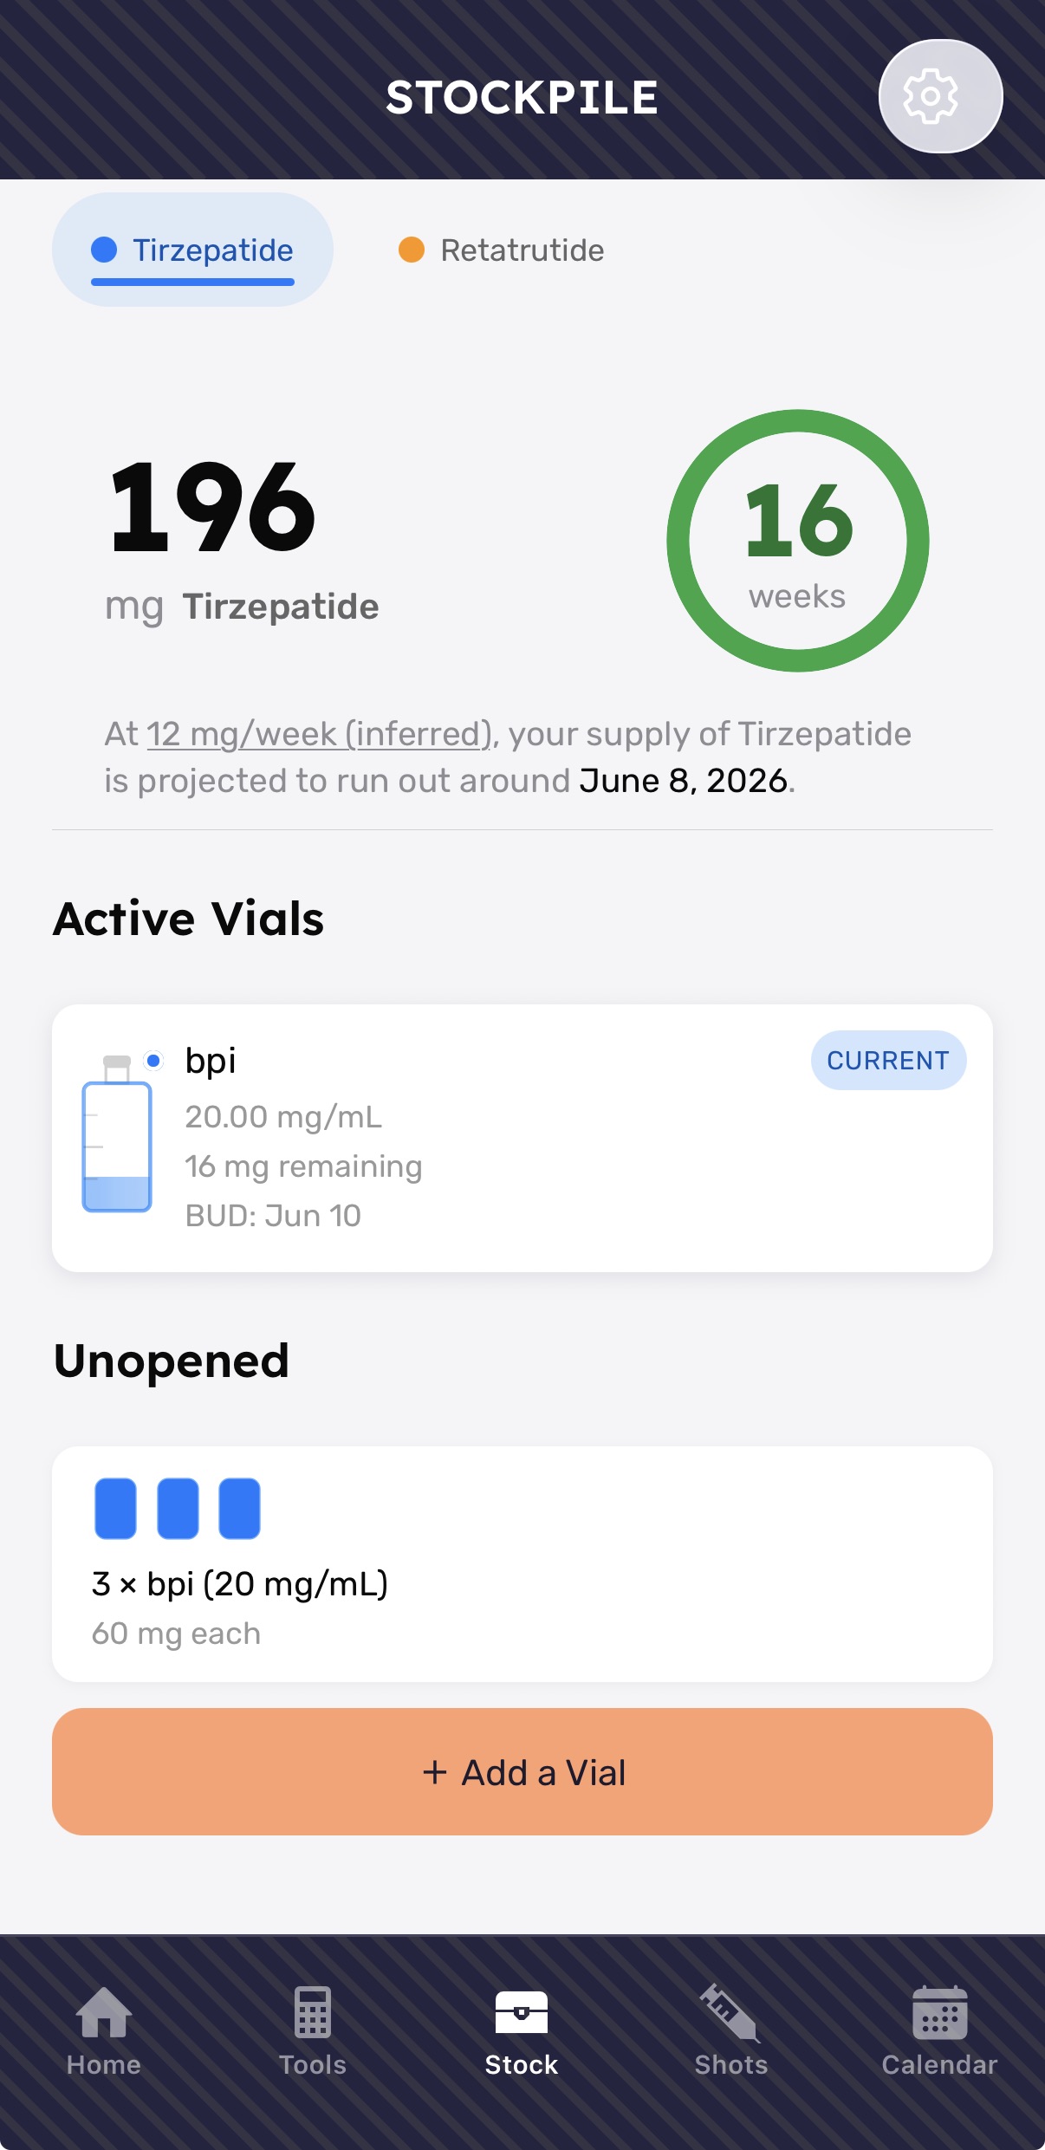Tap the 12 mg/week (inferred) link
This screenshot has width=1045, height=2150.
coord(319,734)
